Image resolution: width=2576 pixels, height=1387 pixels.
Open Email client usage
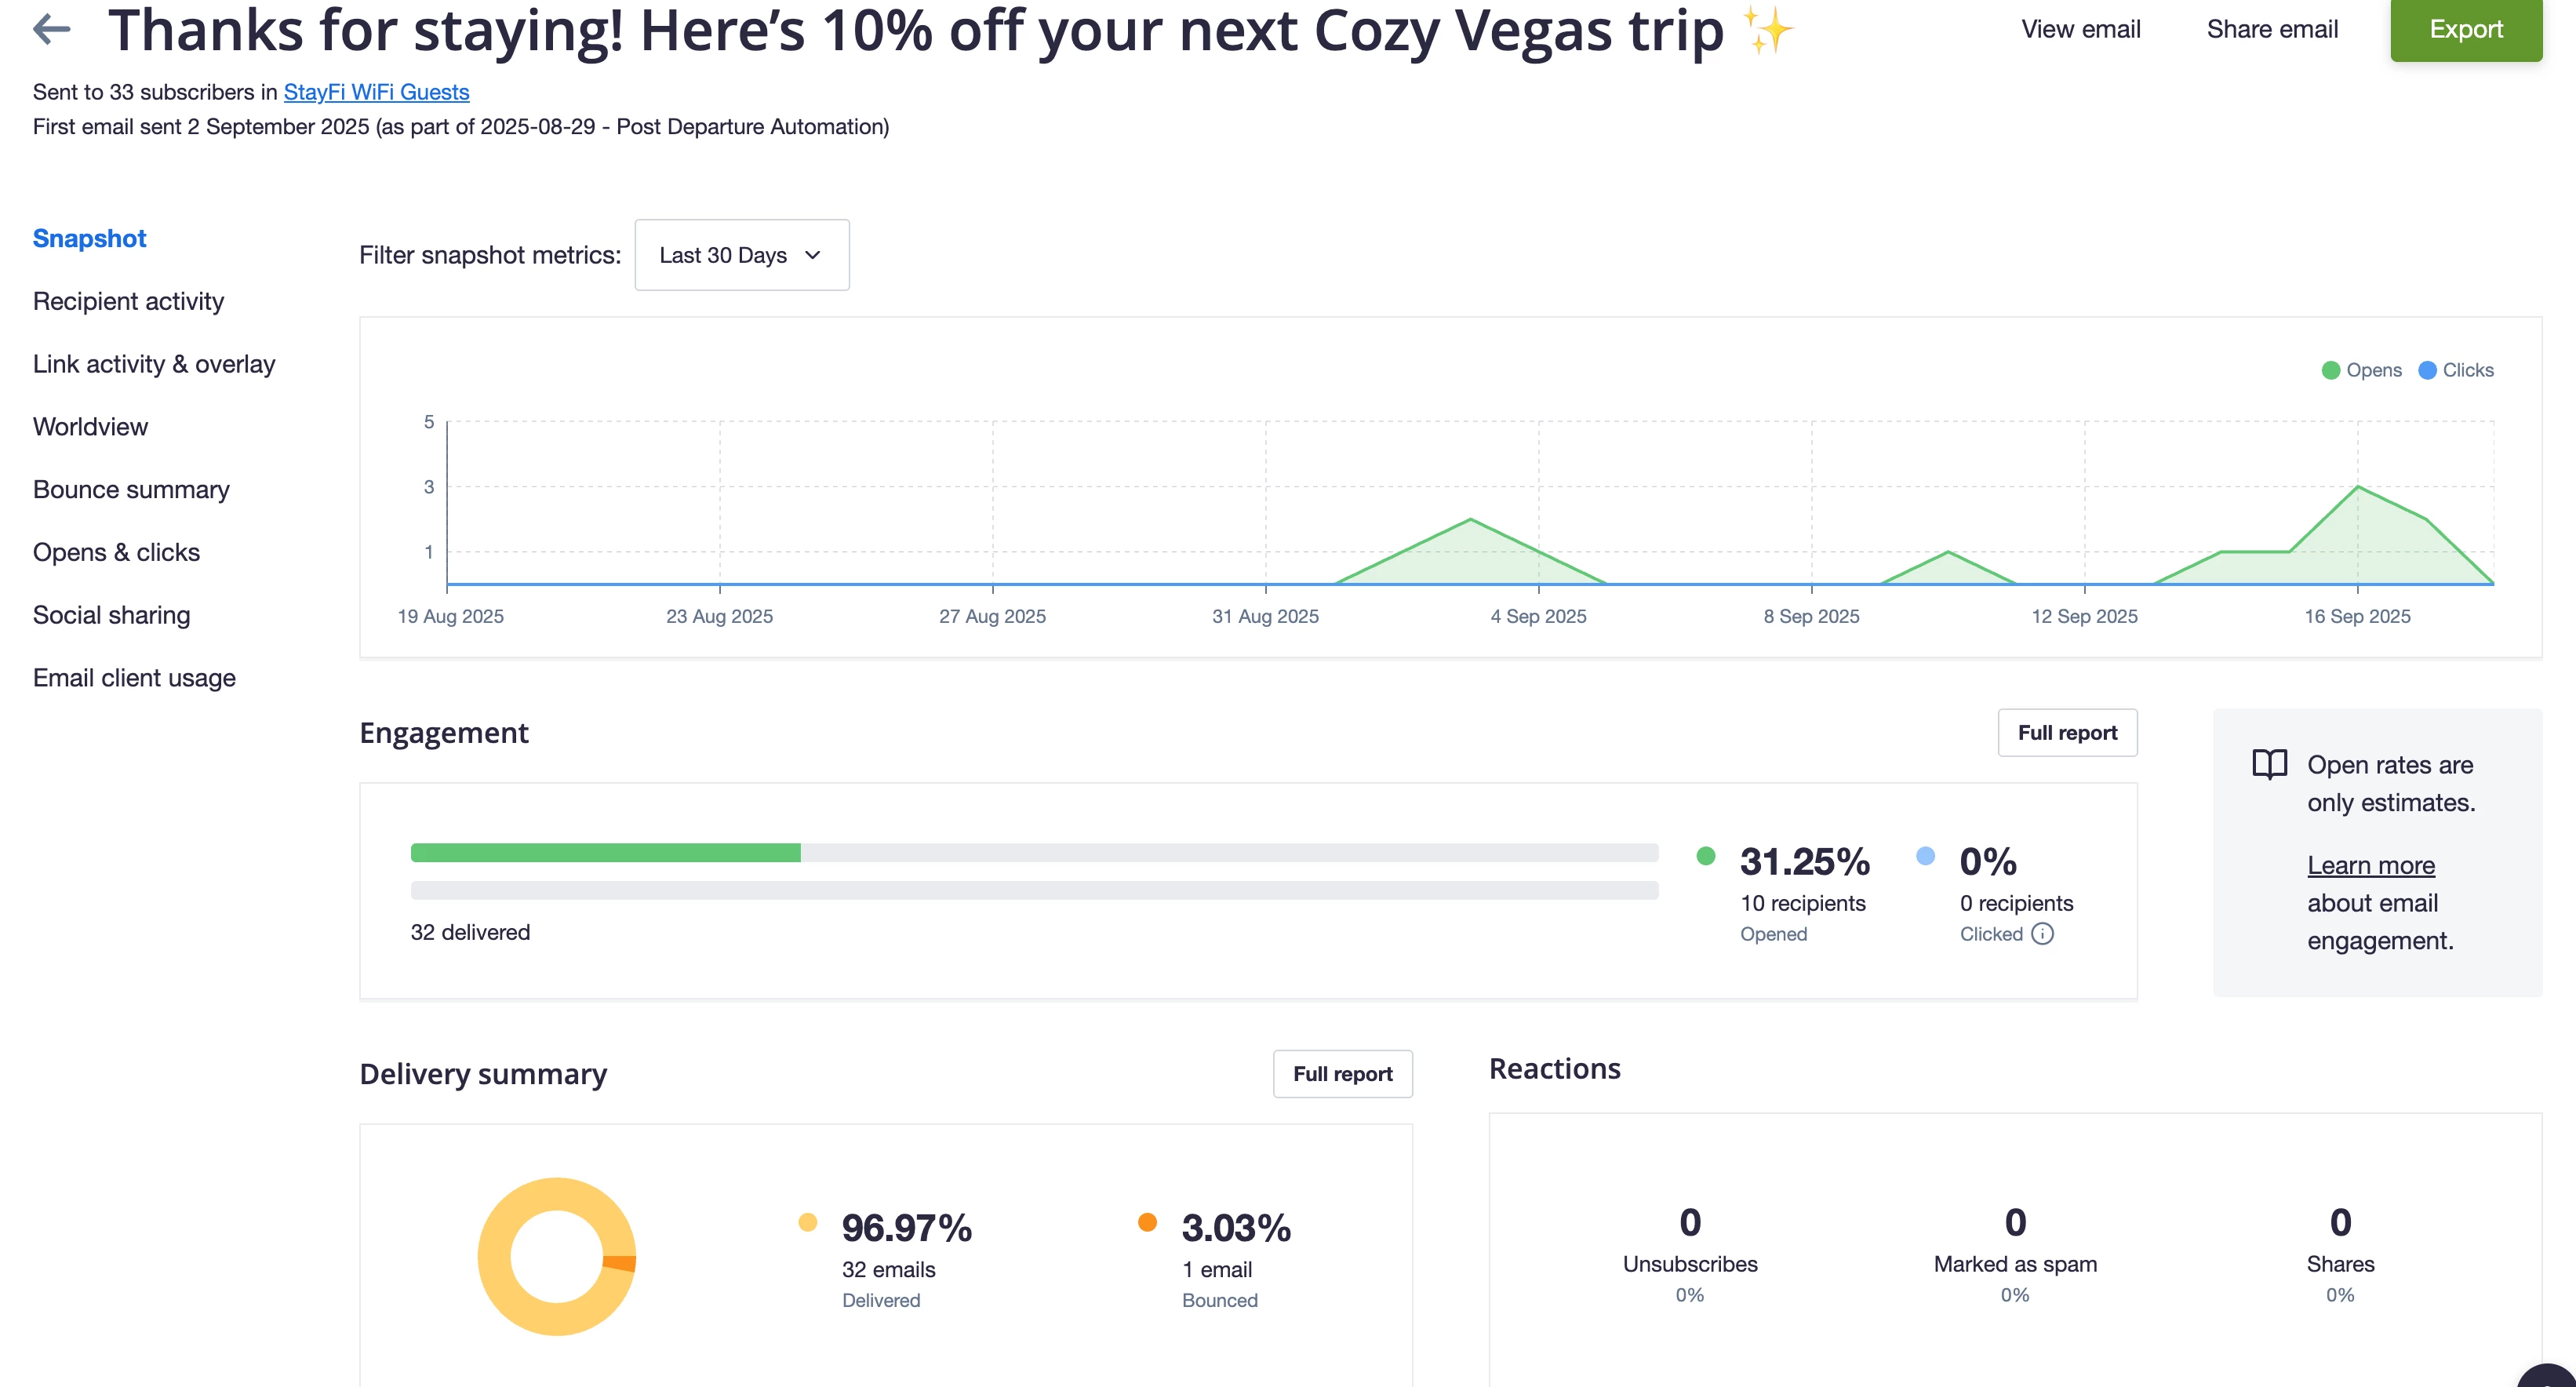point(134,678)
